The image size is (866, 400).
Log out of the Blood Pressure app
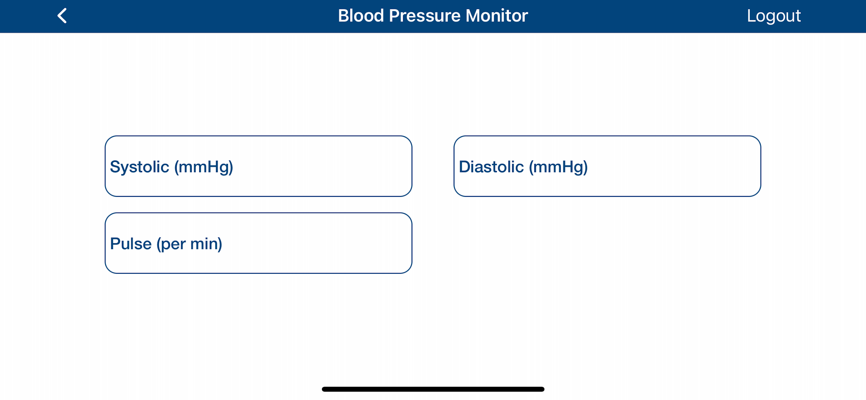tap(773, 16)
